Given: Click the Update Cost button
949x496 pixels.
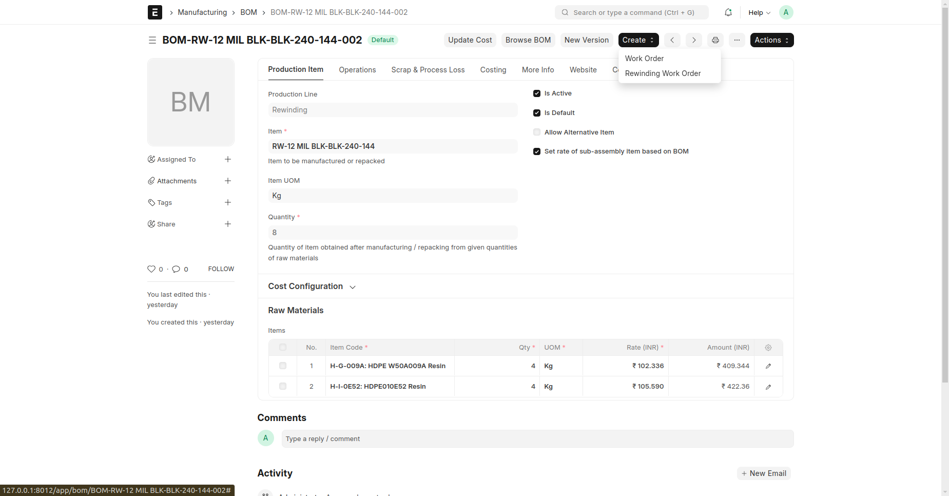Looking at the screenshot, I should tap(470, 40).
